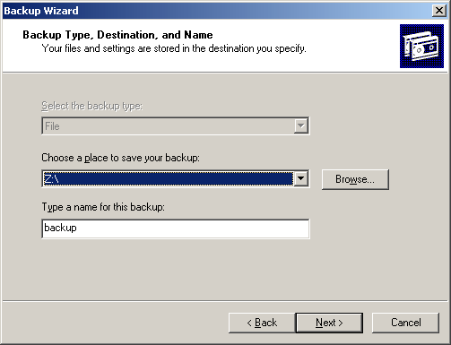Select the File backup type combo box
Image resolution: width=451 pixels, height=345 pixels.
176,125
